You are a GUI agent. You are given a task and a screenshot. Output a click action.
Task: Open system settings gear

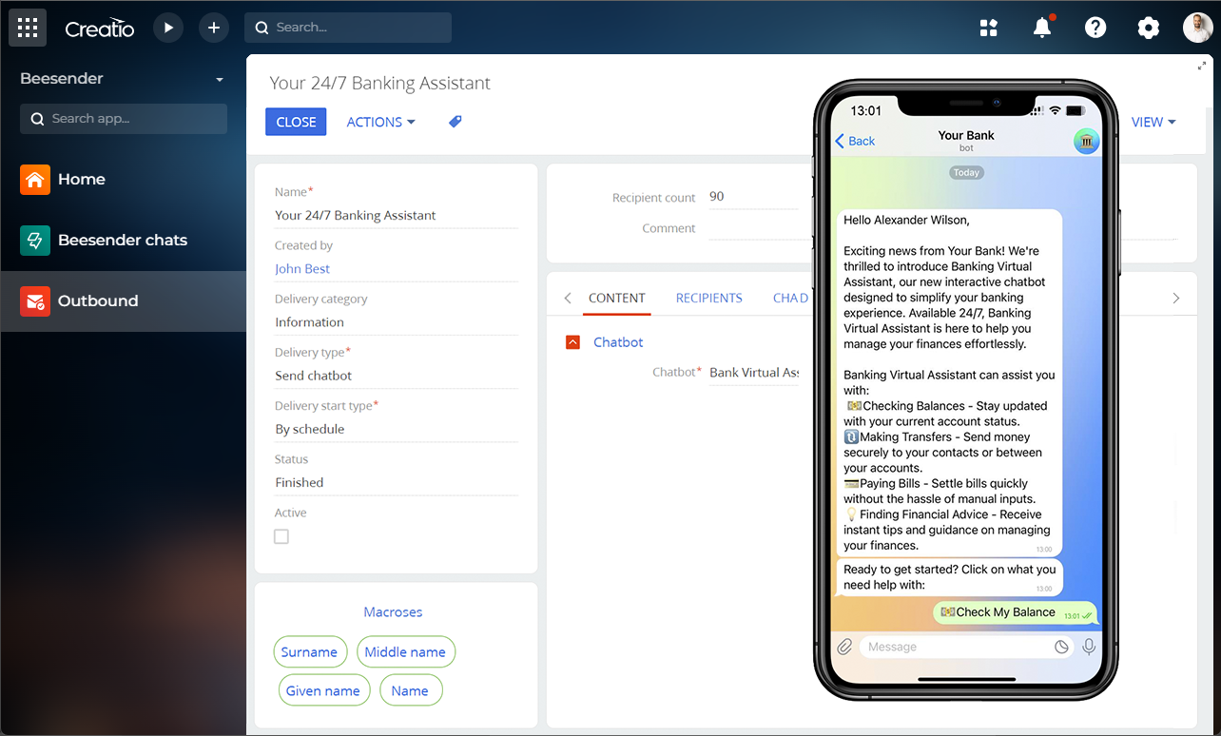1149,28
